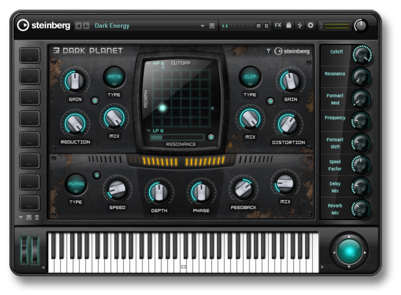Select layer L3
This screenshot has width=401, height=295.
click(x=241, y=26)
